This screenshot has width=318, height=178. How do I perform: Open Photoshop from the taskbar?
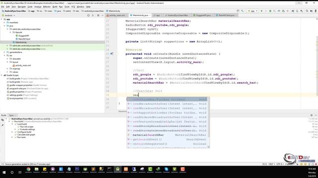click(x=77, y=169)
